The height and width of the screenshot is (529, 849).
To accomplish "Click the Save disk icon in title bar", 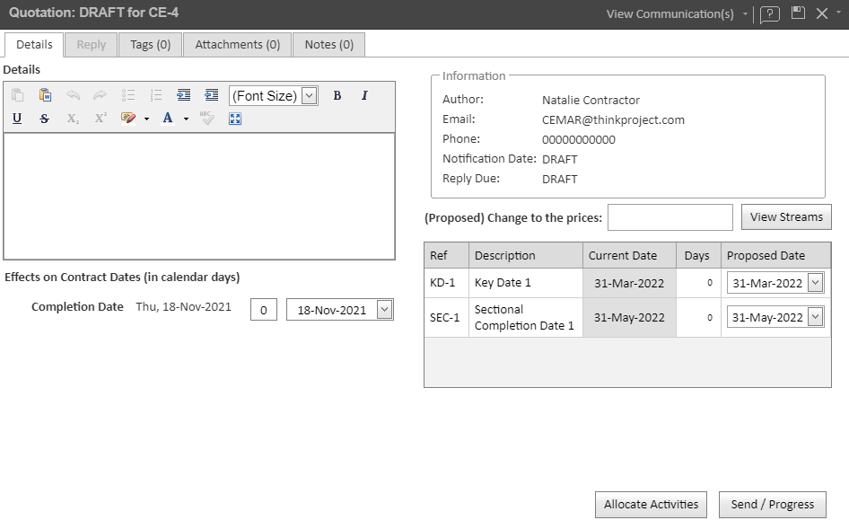I will point(797,13).
